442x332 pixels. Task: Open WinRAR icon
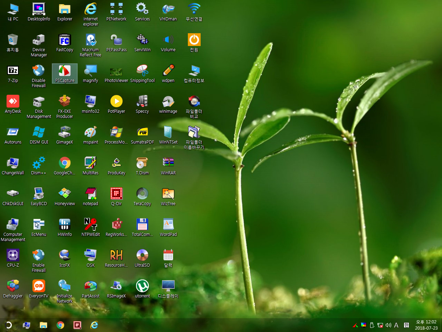tap(168, 166)
